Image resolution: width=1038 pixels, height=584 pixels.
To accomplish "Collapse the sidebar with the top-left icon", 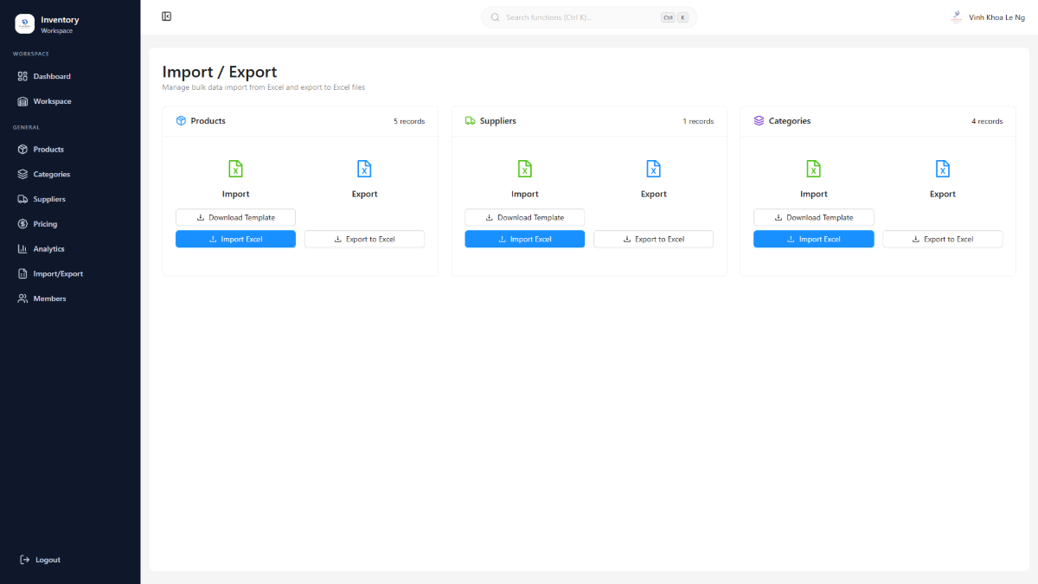I will tap(166, 16).
